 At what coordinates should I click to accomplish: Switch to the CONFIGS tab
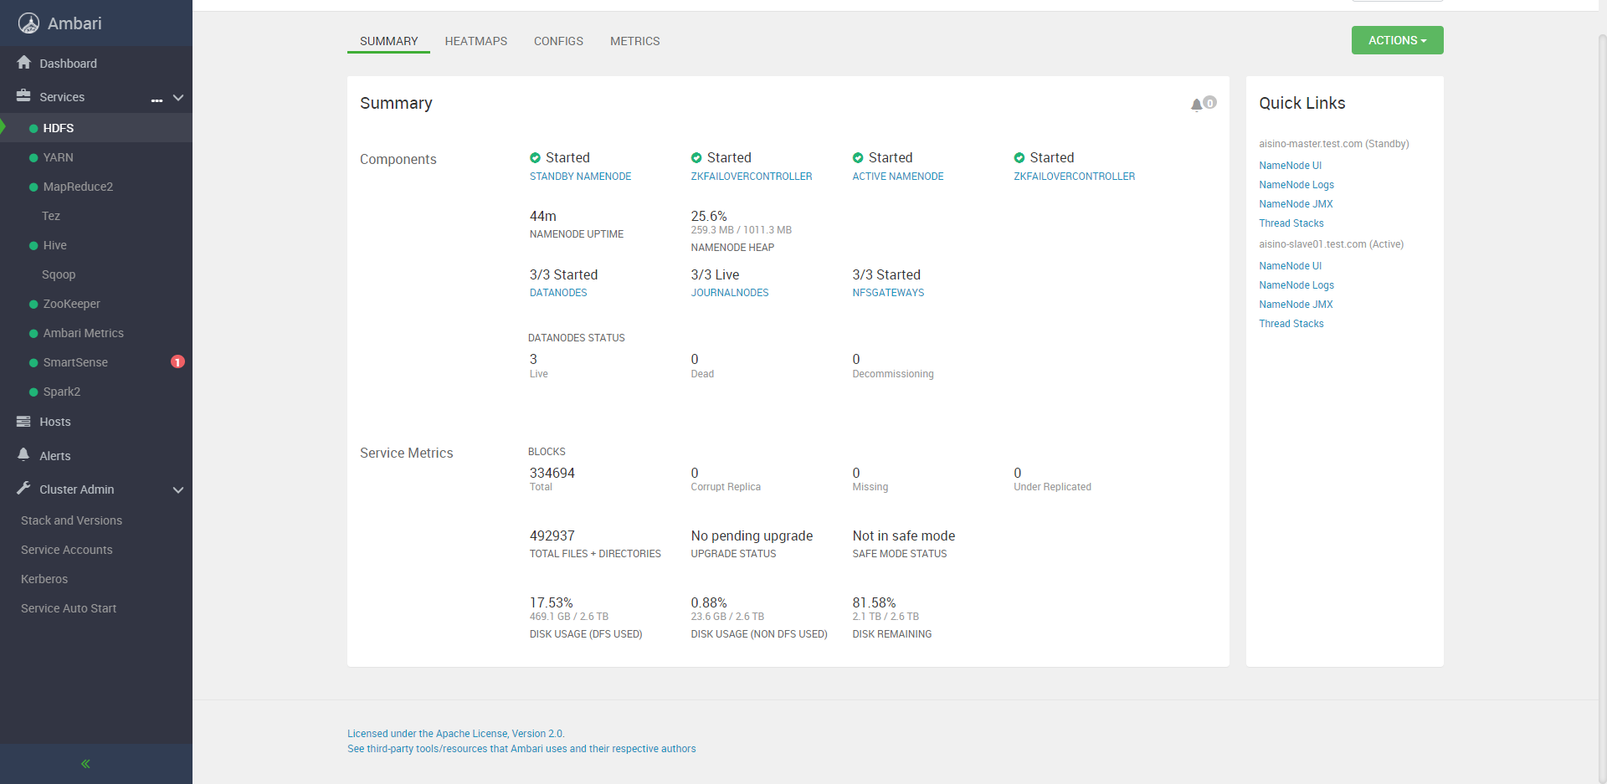click(558, 41)
